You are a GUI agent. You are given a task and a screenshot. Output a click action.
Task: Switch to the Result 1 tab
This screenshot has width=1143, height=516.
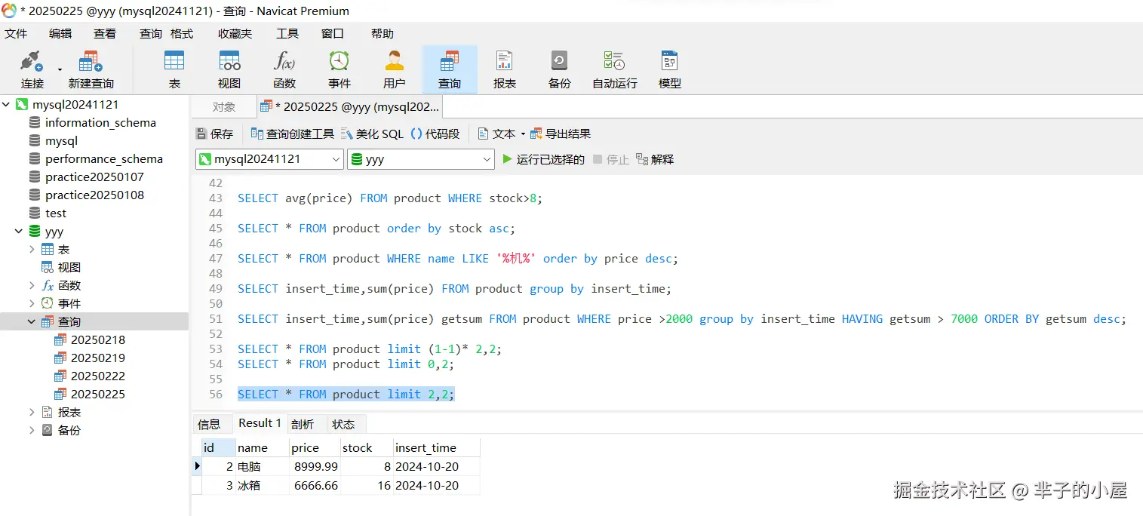pyautogui.click(x=260, y=423)
